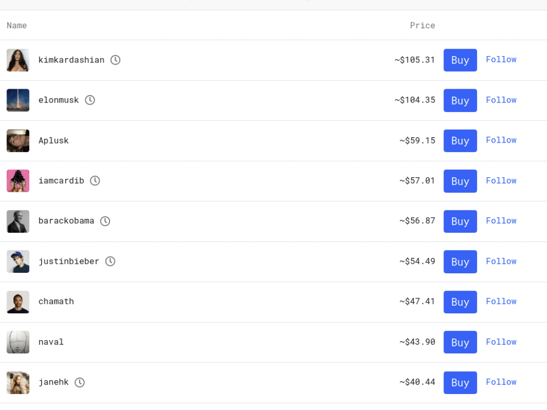This screenshot has height=410, width=547.
Task: Click the clock icon beside iamcardib
Action: (x=95, y=180)
